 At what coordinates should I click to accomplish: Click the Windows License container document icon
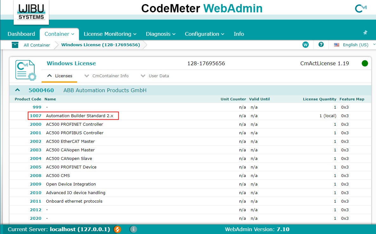tap(26, 70)
